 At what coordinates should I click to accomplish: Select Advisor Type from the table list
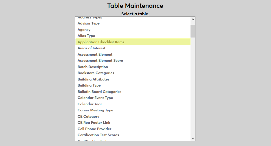pyautogui.click(x=89, y=23)
